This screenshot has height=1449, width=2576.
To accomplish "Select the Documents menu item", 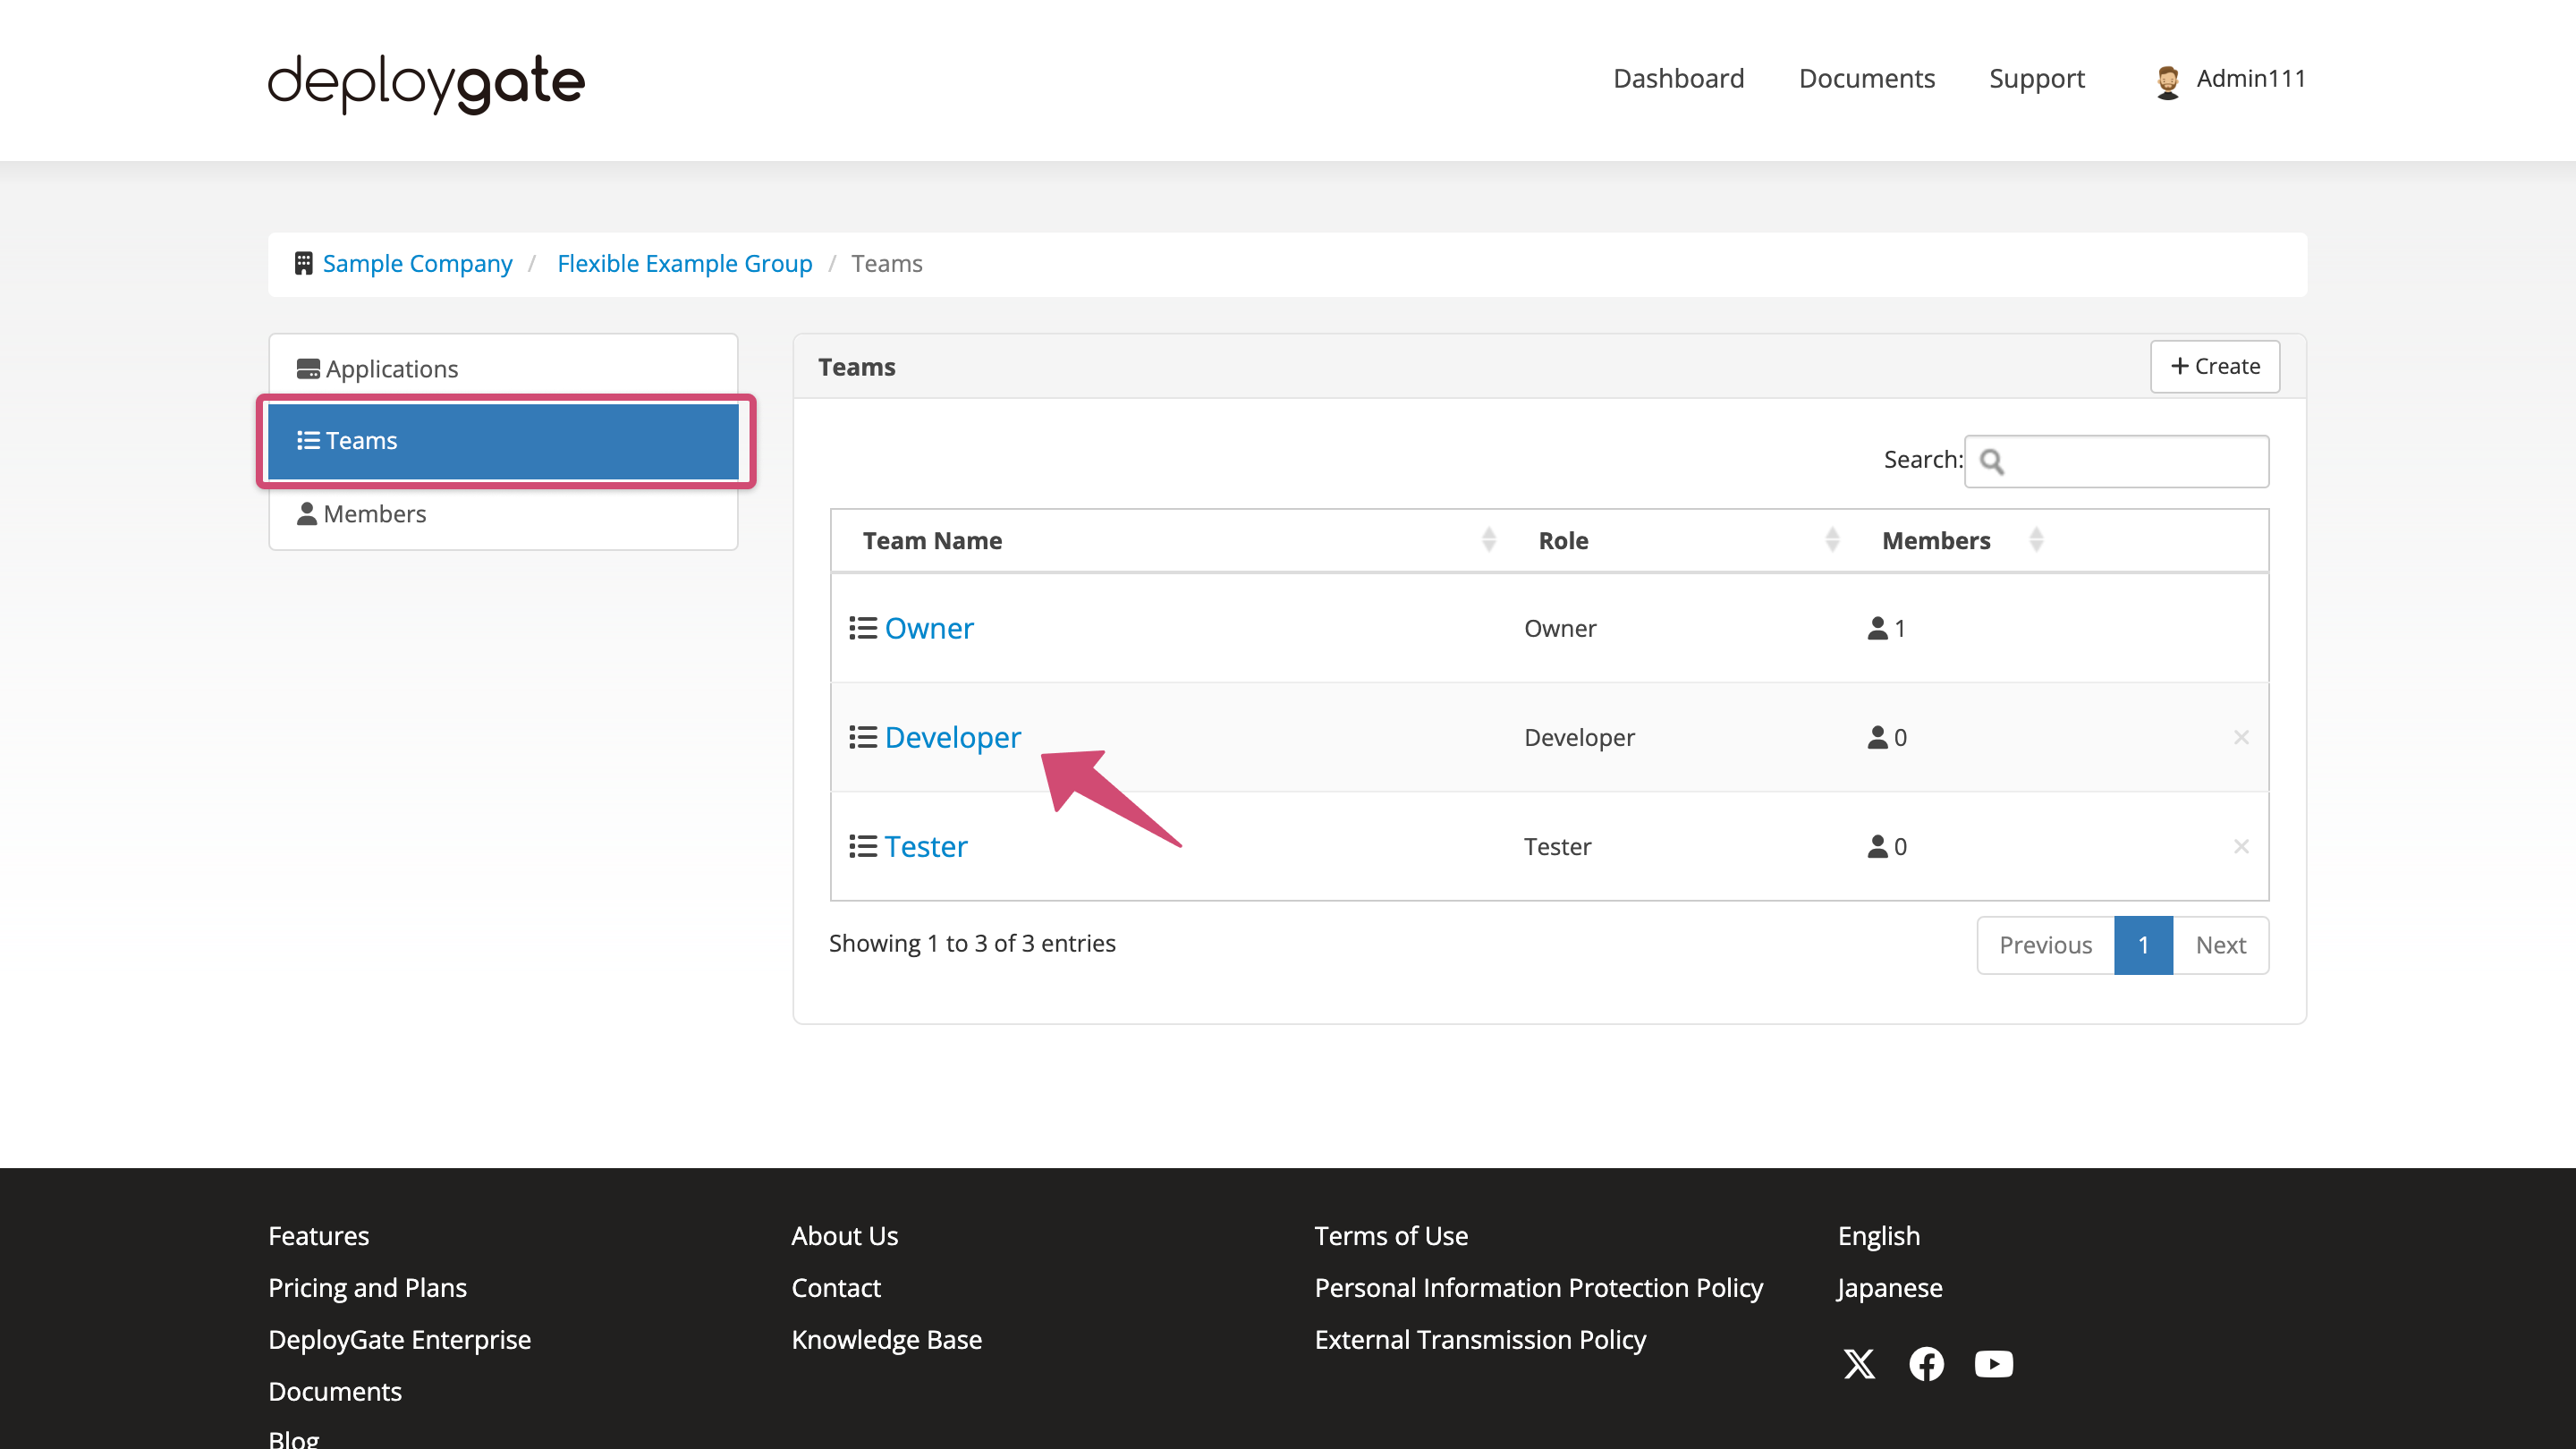I will coord(1867,78).
